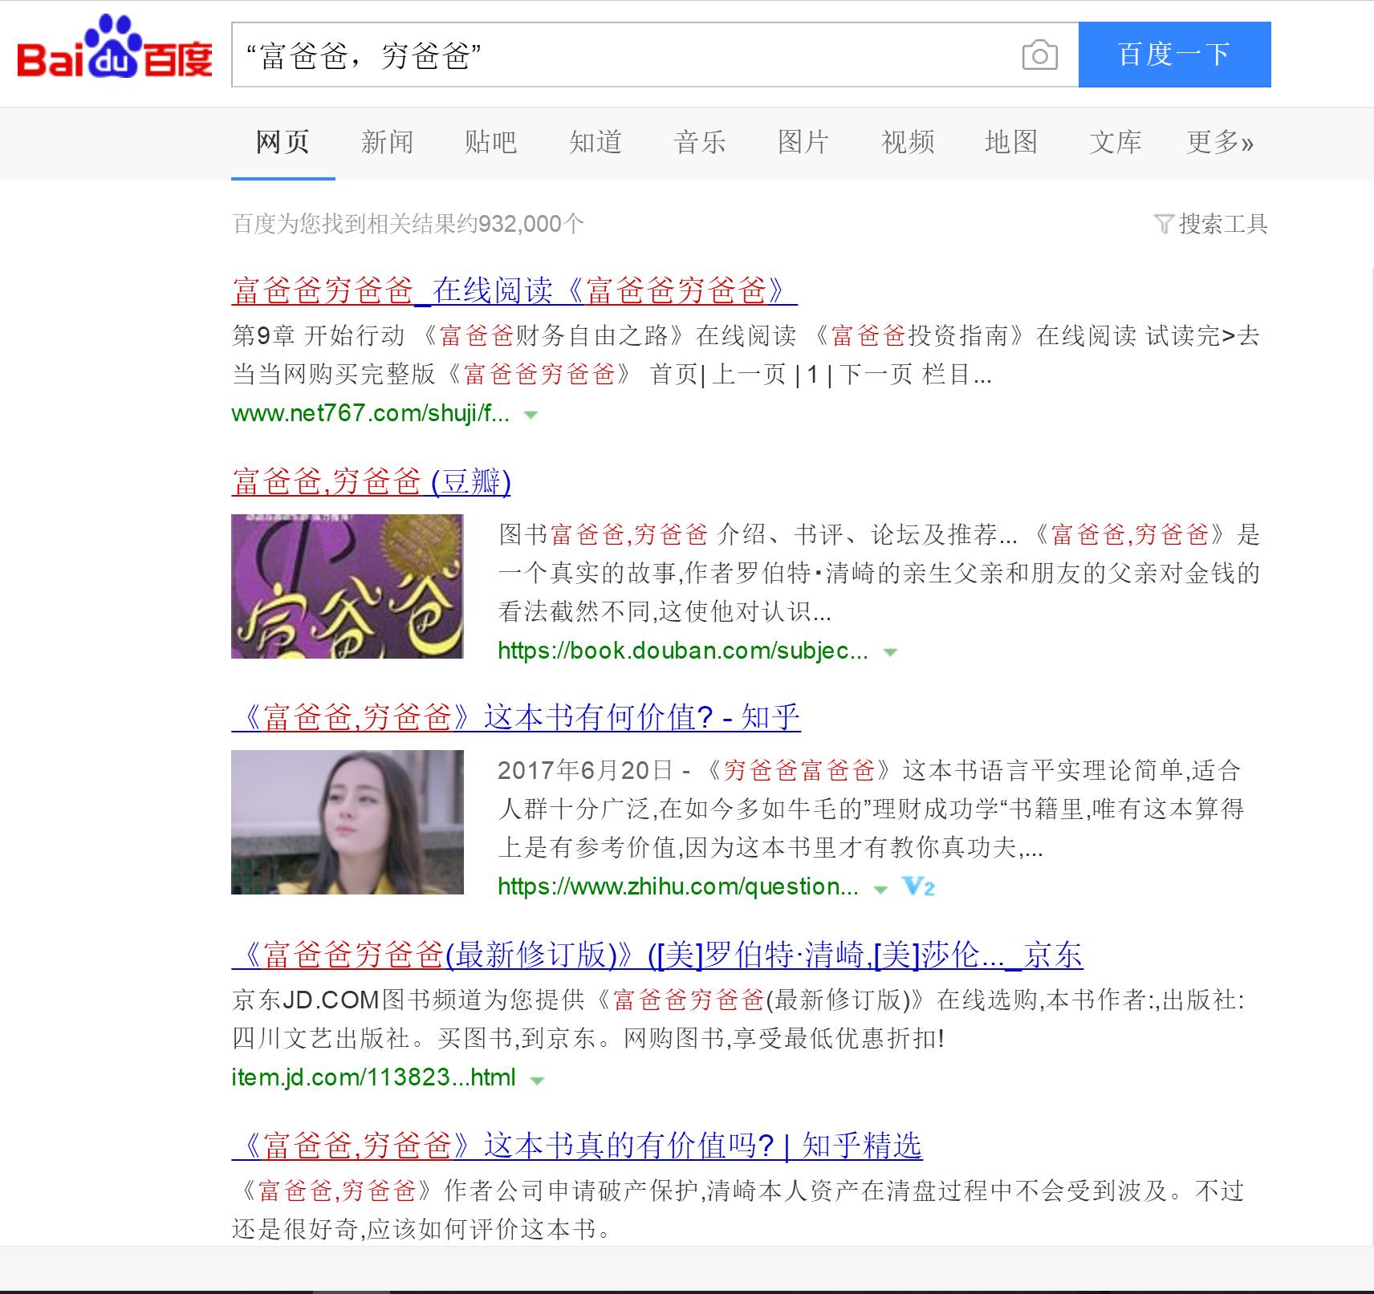1374x1294 pixels.
Task: Click the book.douban.com URL
Action: point(683,651)
